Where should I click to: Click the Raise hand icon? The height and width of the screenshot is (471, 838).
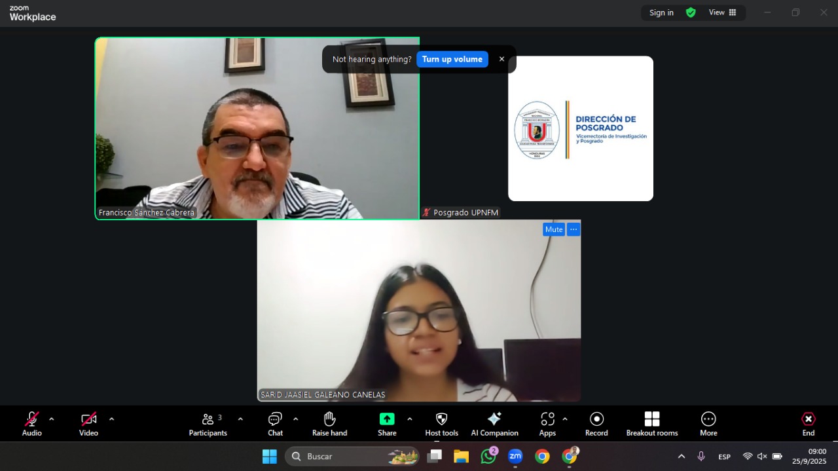tap(329, 419)
